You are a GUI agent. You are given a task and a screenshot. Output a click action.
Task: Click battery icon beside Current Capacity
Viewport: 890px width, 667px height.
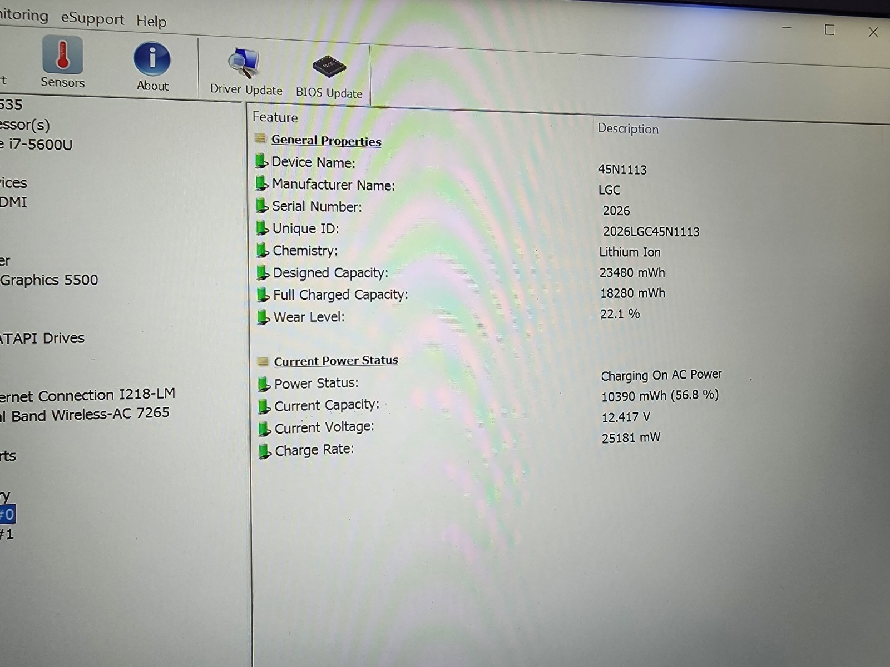click(x=264, y=406)
